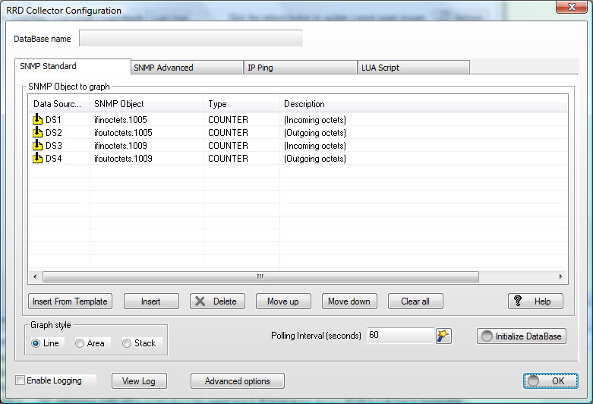593x404 pixels.
Task: Click the COUNTER type in DS2 row
Action: click(x=228, y=132)
